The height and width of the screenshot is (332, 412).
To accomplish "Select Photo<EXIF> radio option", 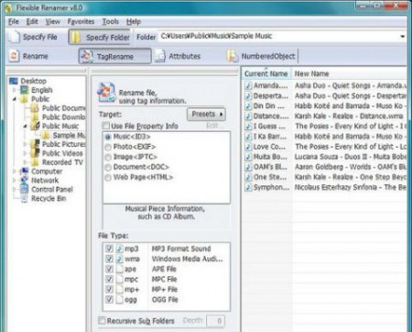I will [x=108, y=147].
